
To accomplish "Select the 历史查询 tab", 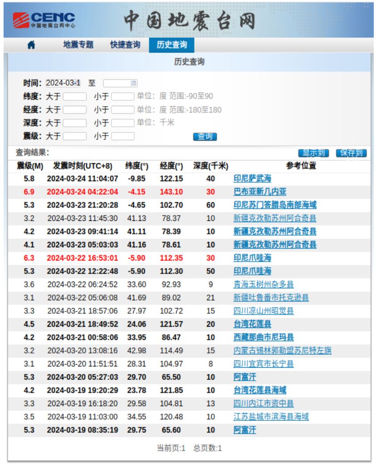I will pyautogui.click(x=172, y=45).
